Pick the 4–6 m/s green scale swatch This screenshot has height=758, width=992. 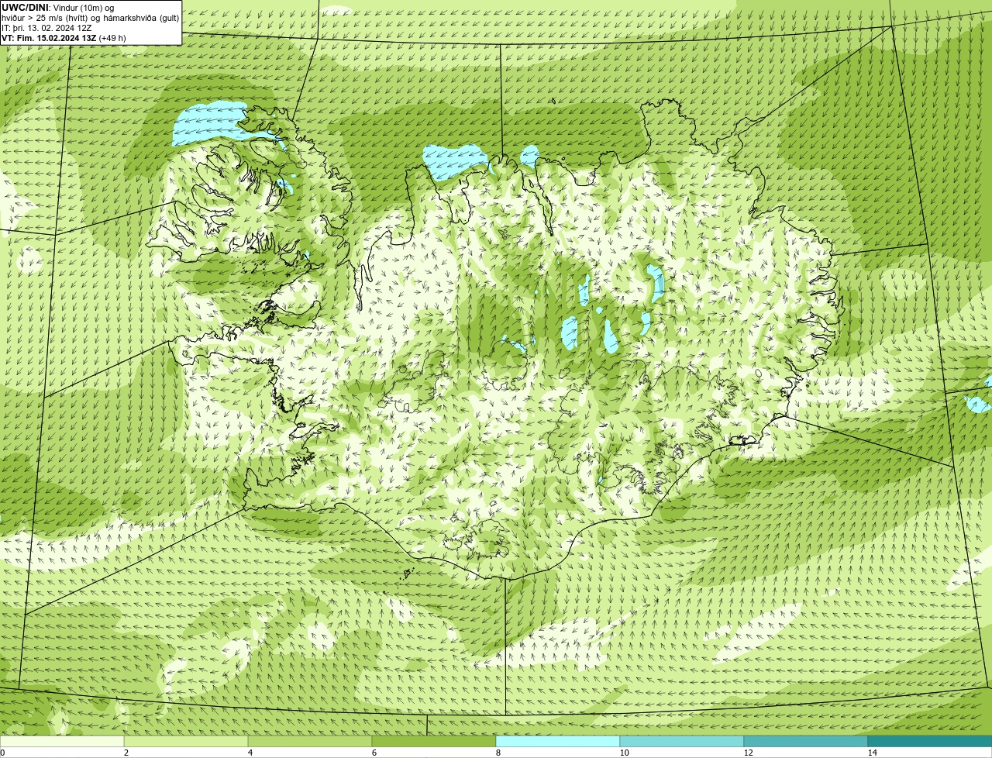(310, 741)
